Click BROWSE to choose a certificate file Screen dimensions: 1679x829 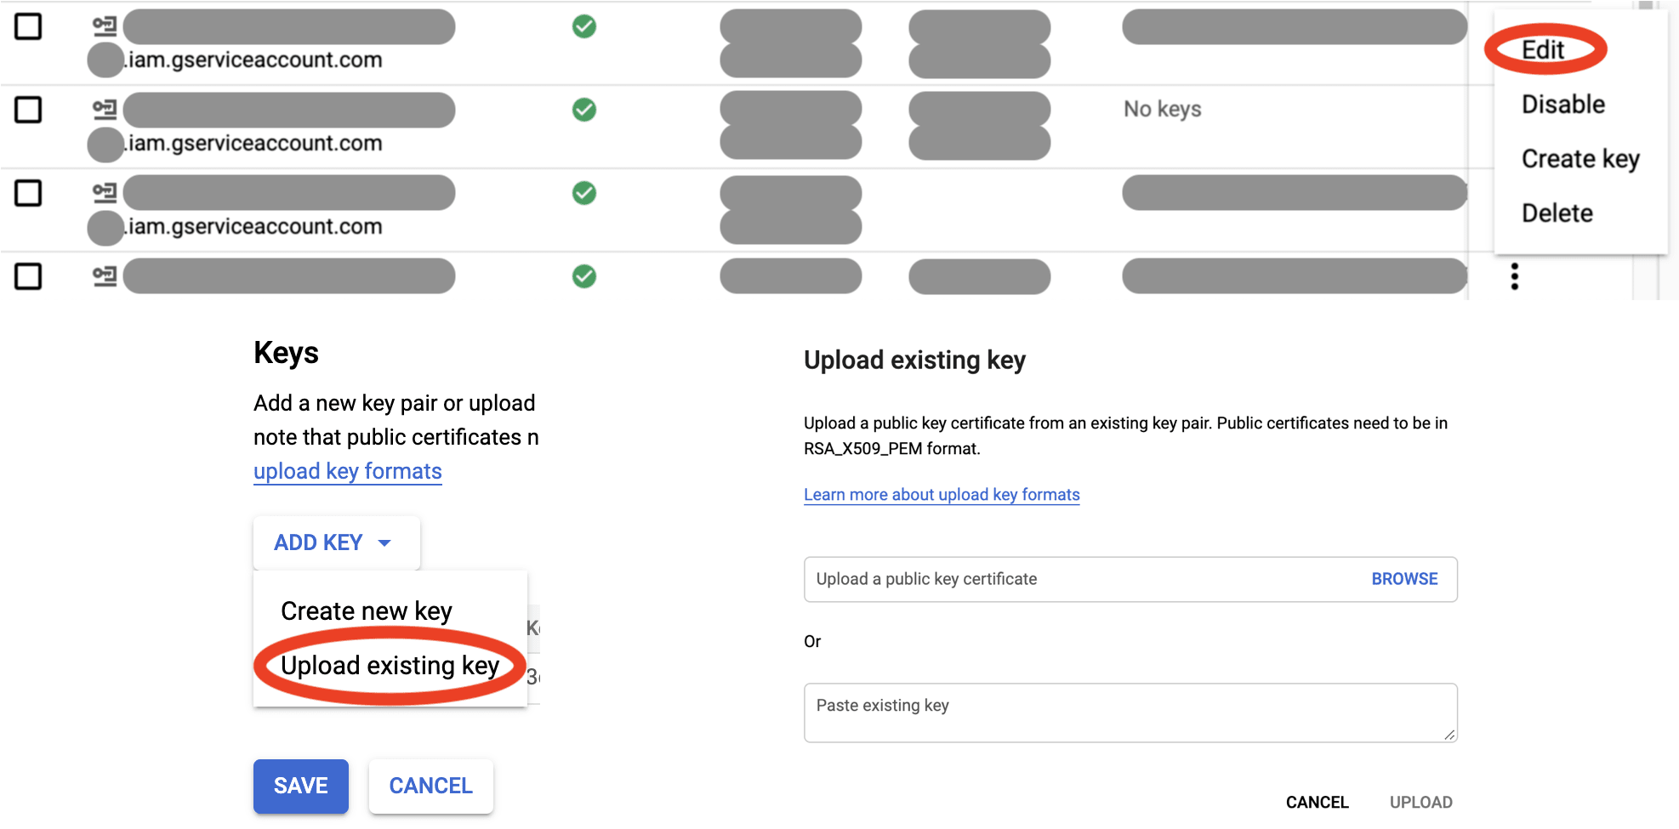[x=1403, y=579]
